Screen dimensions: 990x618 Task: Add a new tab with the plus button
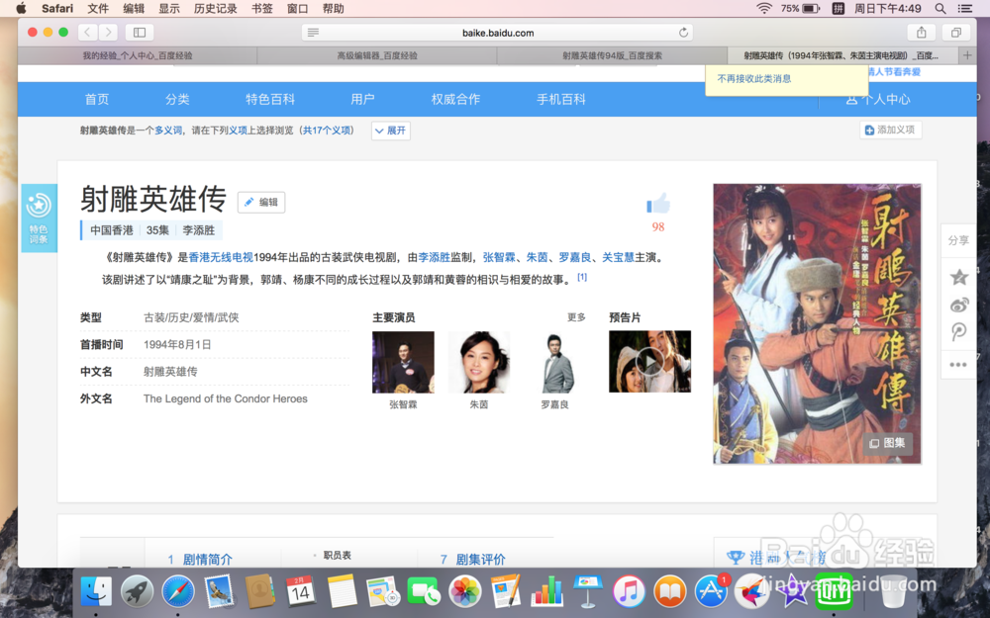point(967,55)
